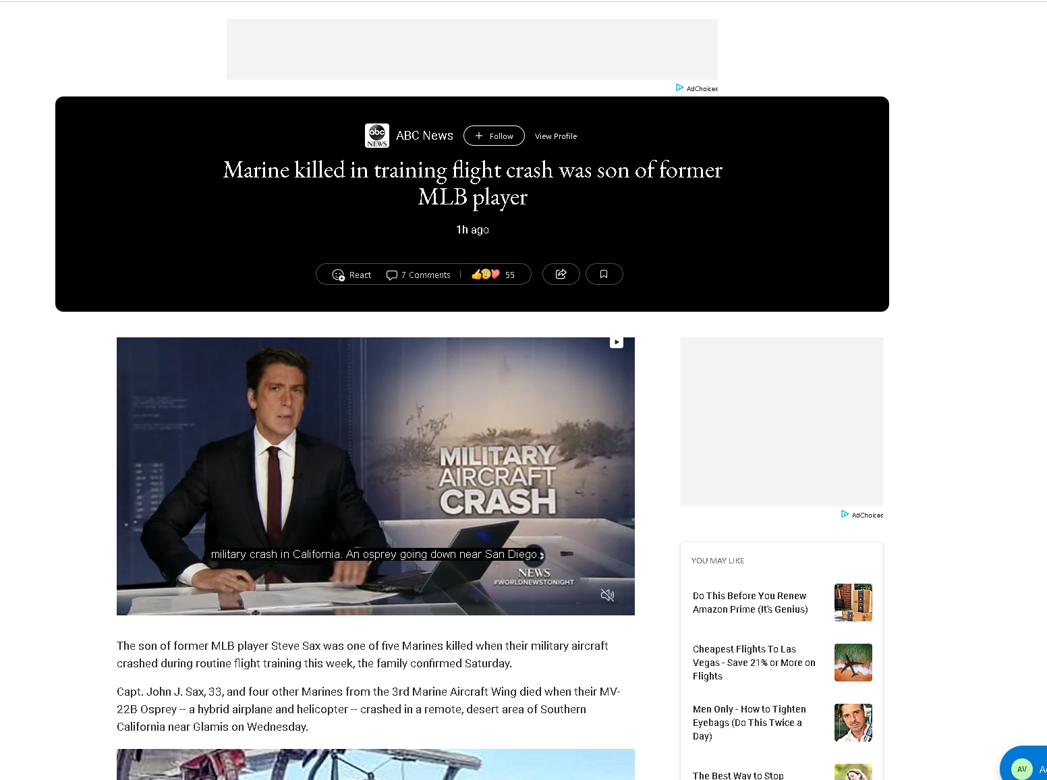Open 'Do This Before You Renew Amazon Prime' link
Viewport: 1047px width, 780px height.
pyautogui.click(x=750, y=603)
